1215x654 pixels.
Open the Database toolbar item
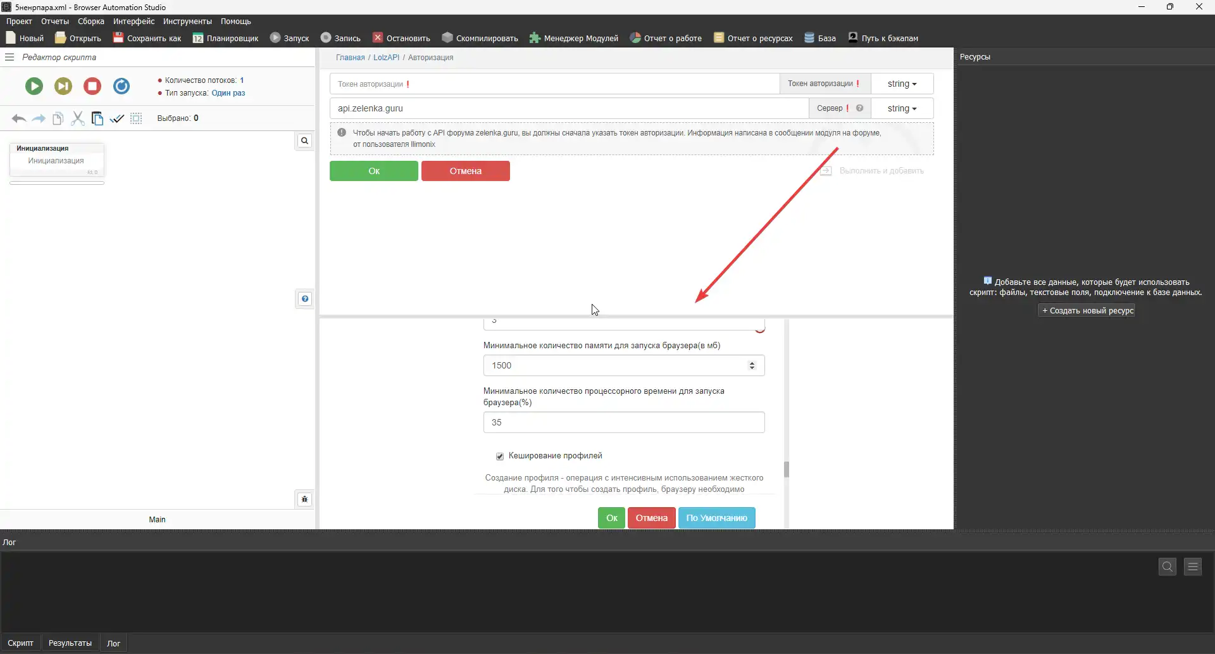[x=820, y=38]
